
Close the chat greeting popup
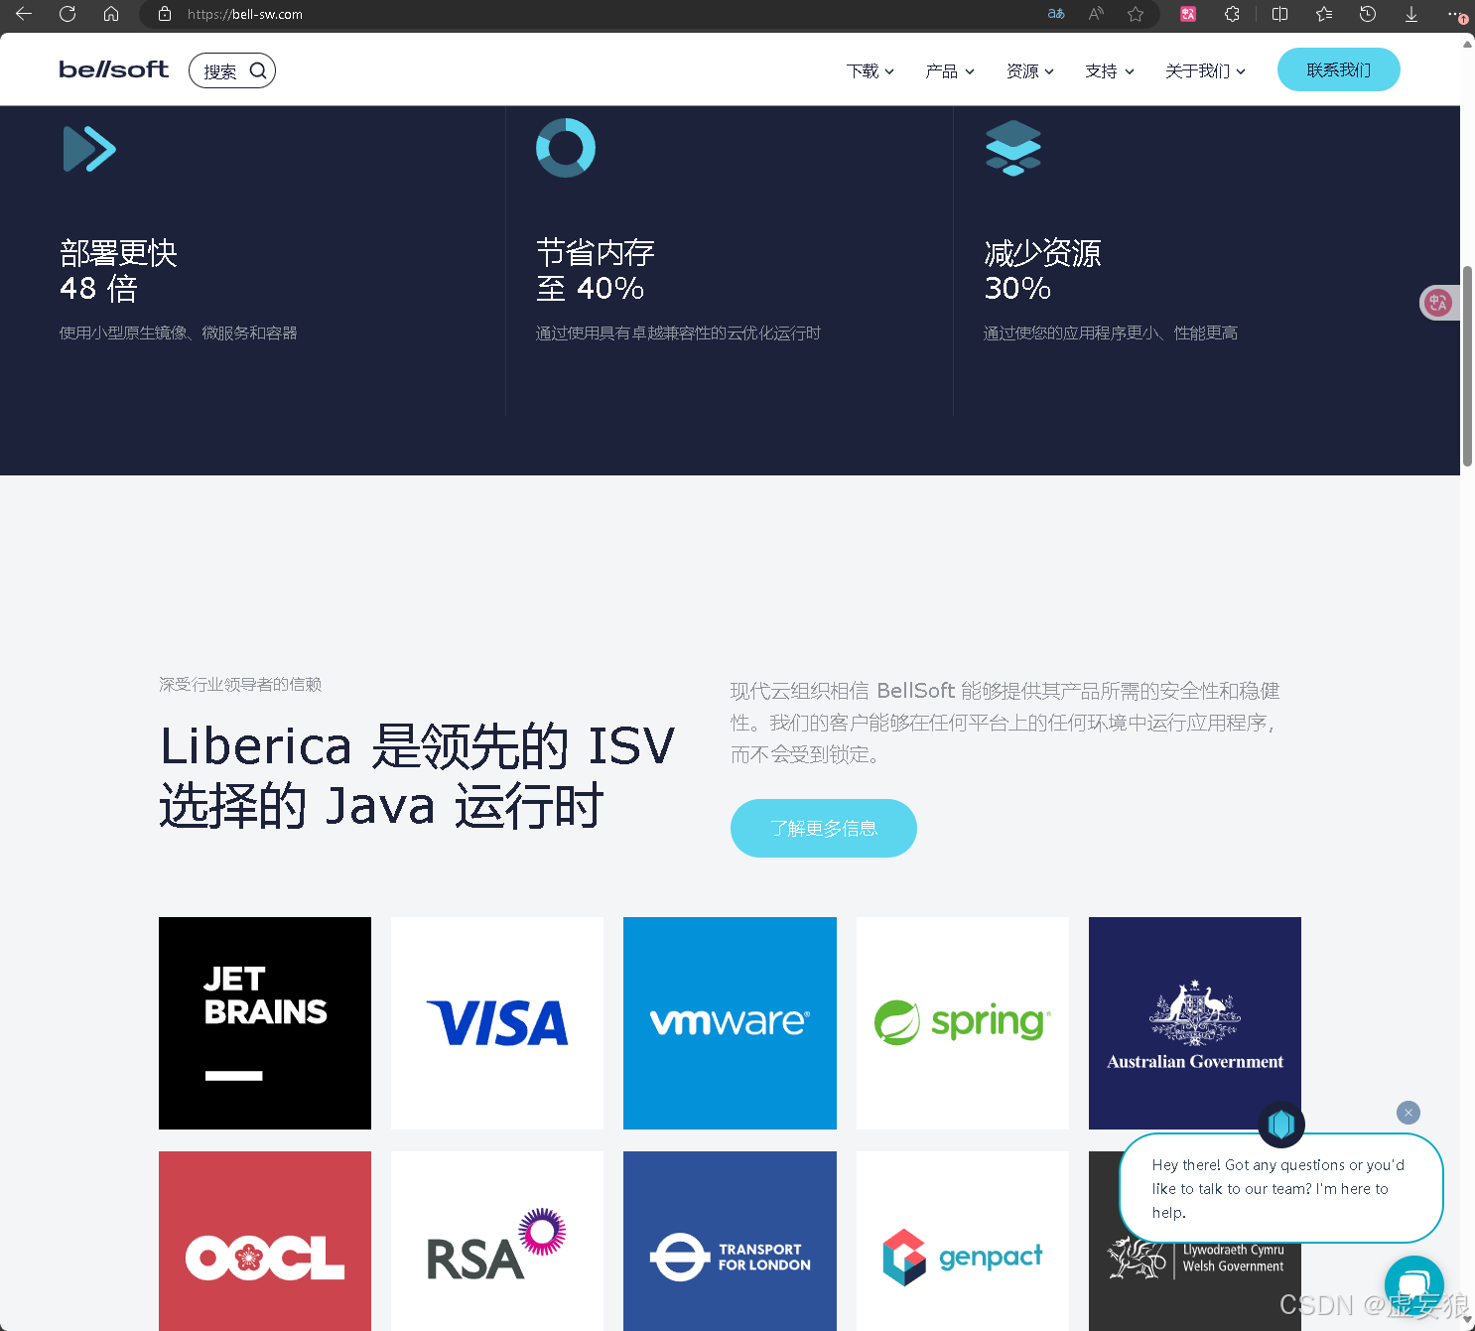pos(1408,1113)
